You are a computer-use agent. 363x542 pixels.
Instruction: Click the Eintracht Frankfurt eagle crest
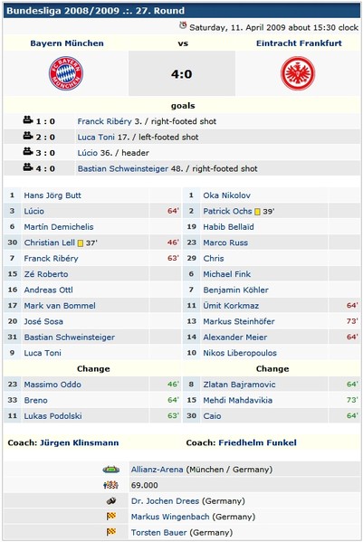point(298,73)
